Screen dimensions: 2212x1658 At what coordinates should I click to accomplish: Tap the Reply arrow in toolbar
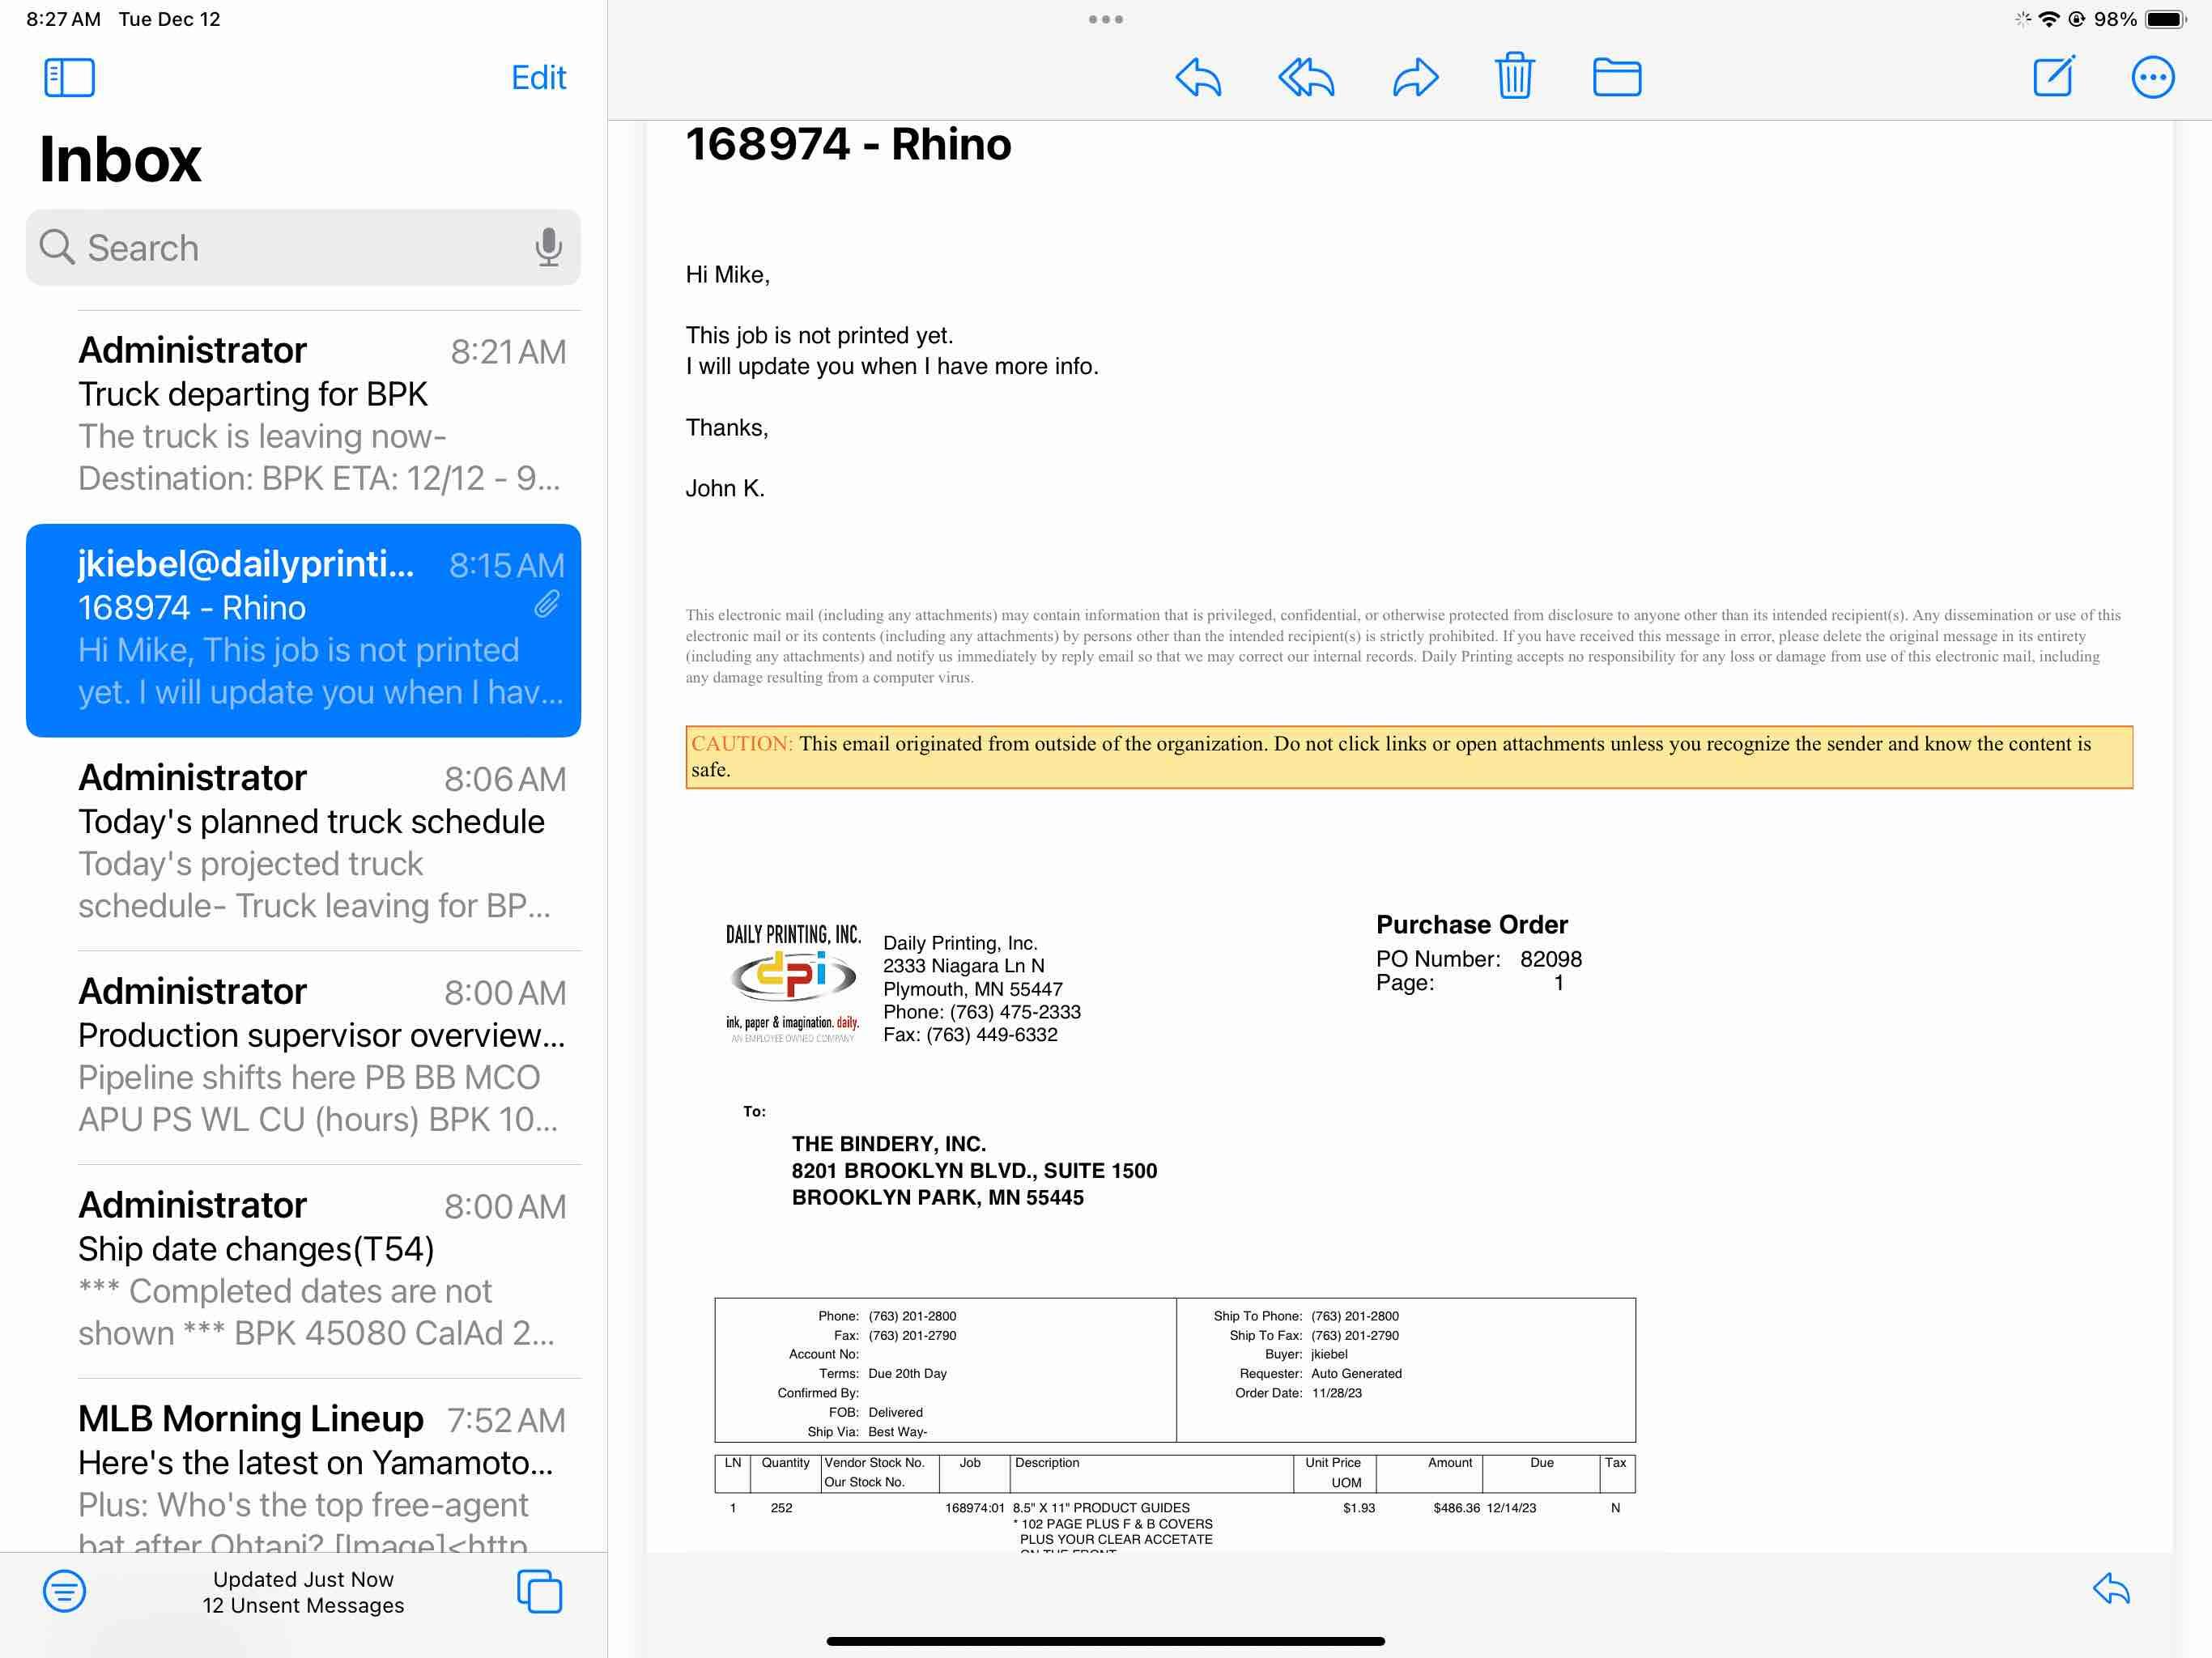click(1198, 77)
